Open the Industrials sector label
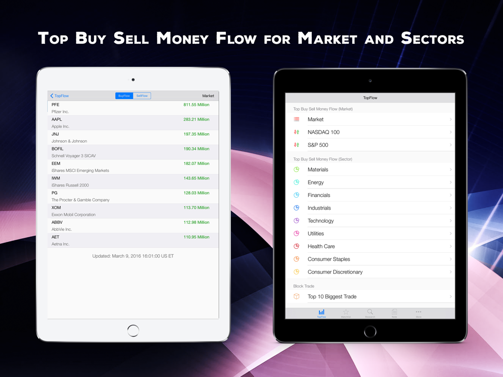This screenshot has height=377, width=503. 319,208
